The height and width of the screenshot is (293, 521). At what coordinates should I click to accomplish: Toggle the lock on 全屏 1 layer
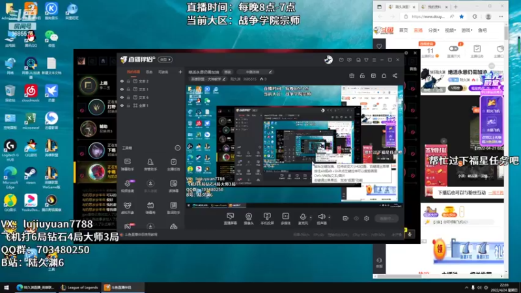pos(128,105)
